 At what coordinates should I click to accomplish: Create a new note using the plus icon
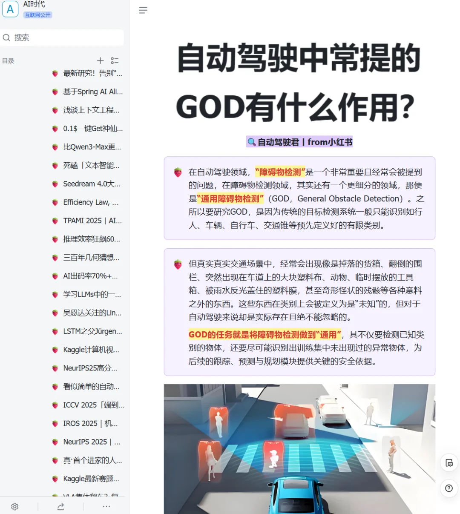point(100,60)
